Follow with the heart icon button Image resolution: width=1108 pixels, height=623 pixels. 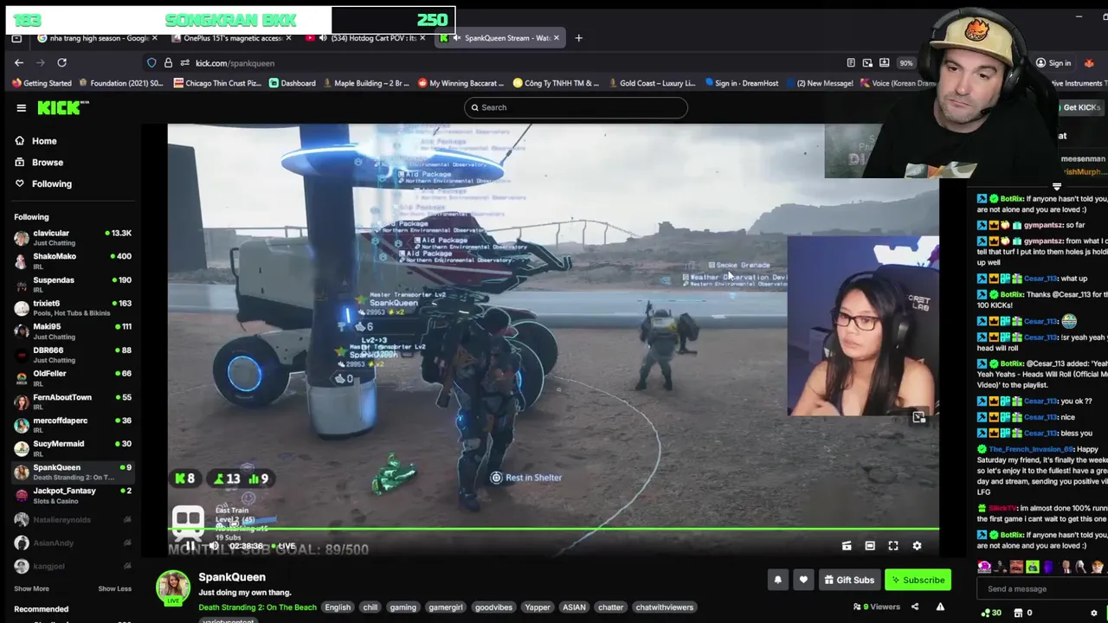(803, 580)
